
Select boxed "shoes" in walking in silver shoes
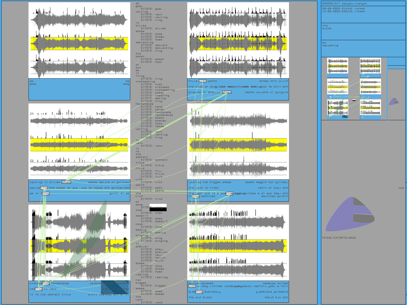[x=66, y=182]
